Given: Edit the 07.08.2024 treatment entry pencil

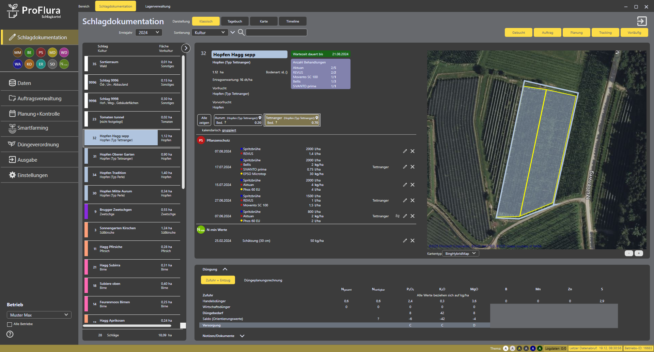Looking at the screenshot, I should 405,151.
